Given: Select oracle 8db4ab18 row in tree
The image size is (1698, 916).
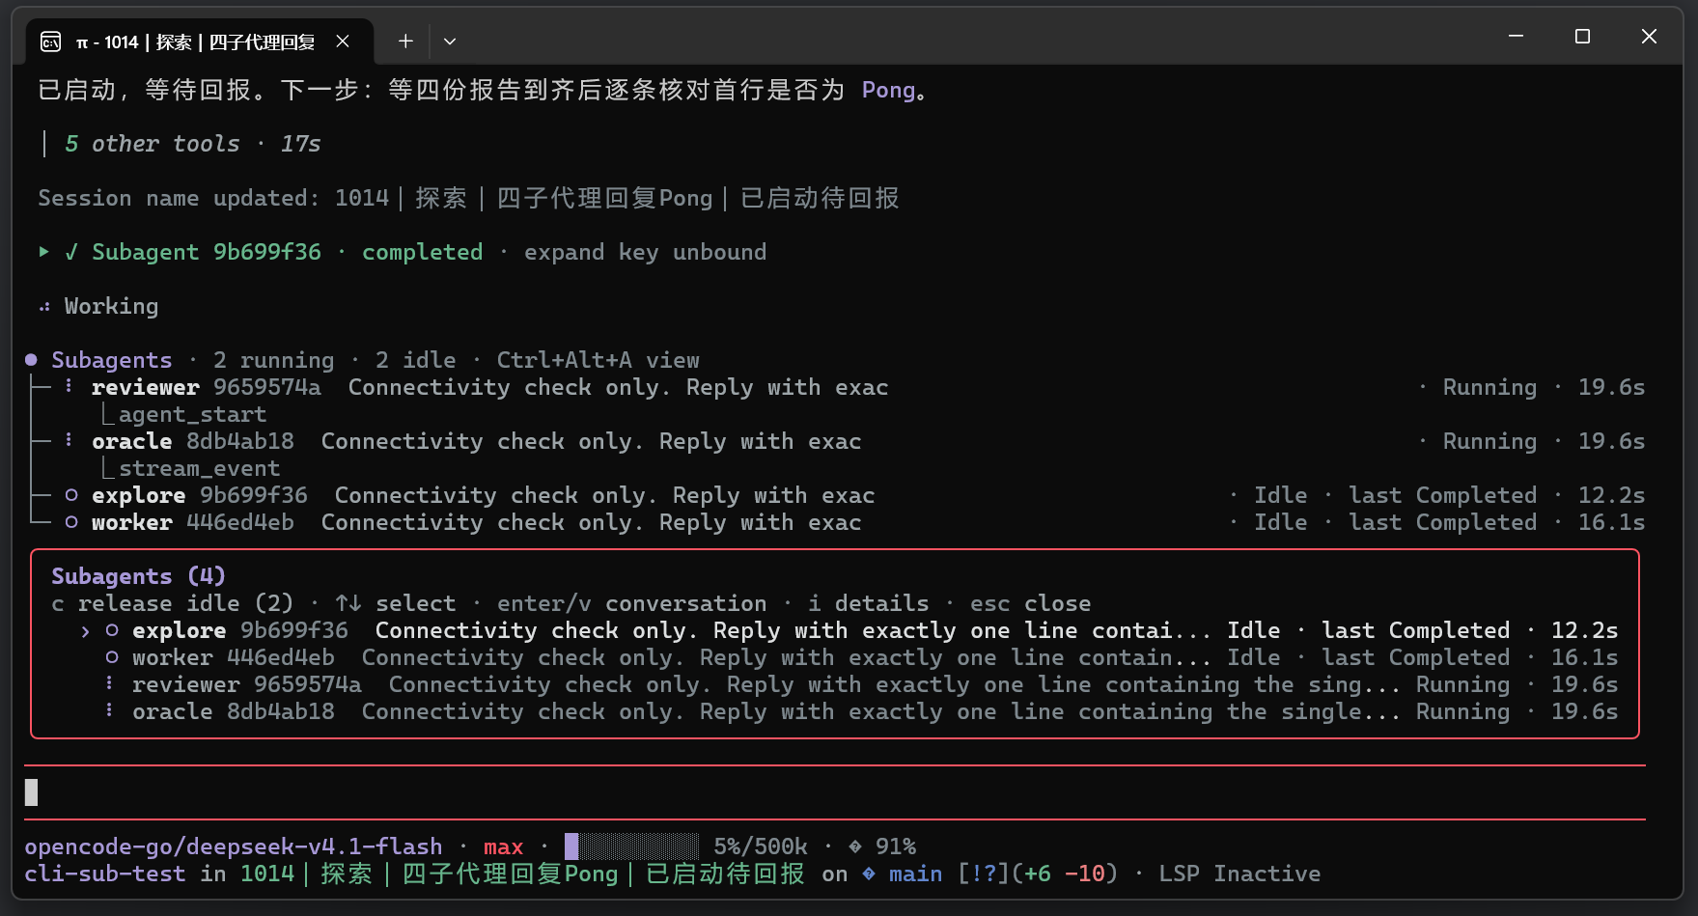Looking at the screenshot, I should (x=837, y=441).
